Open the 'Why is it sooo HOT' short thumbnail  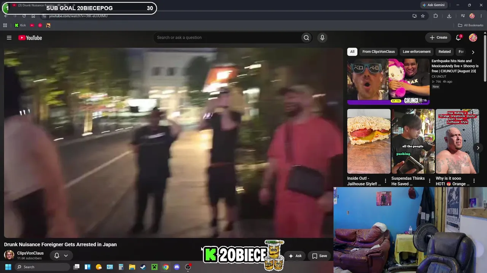tap(457, 141)
